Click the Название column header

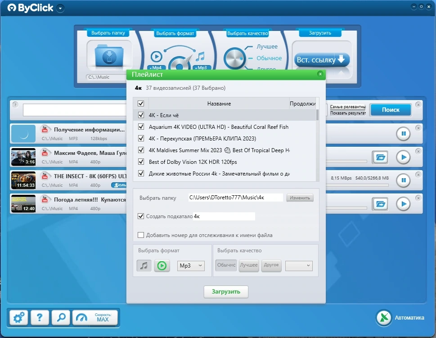coord(219,104)
